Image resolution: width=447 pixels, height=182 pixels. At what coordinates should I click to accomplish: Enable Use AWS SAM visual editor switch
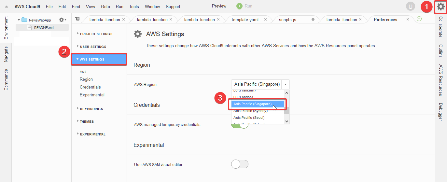coord(240,164)
